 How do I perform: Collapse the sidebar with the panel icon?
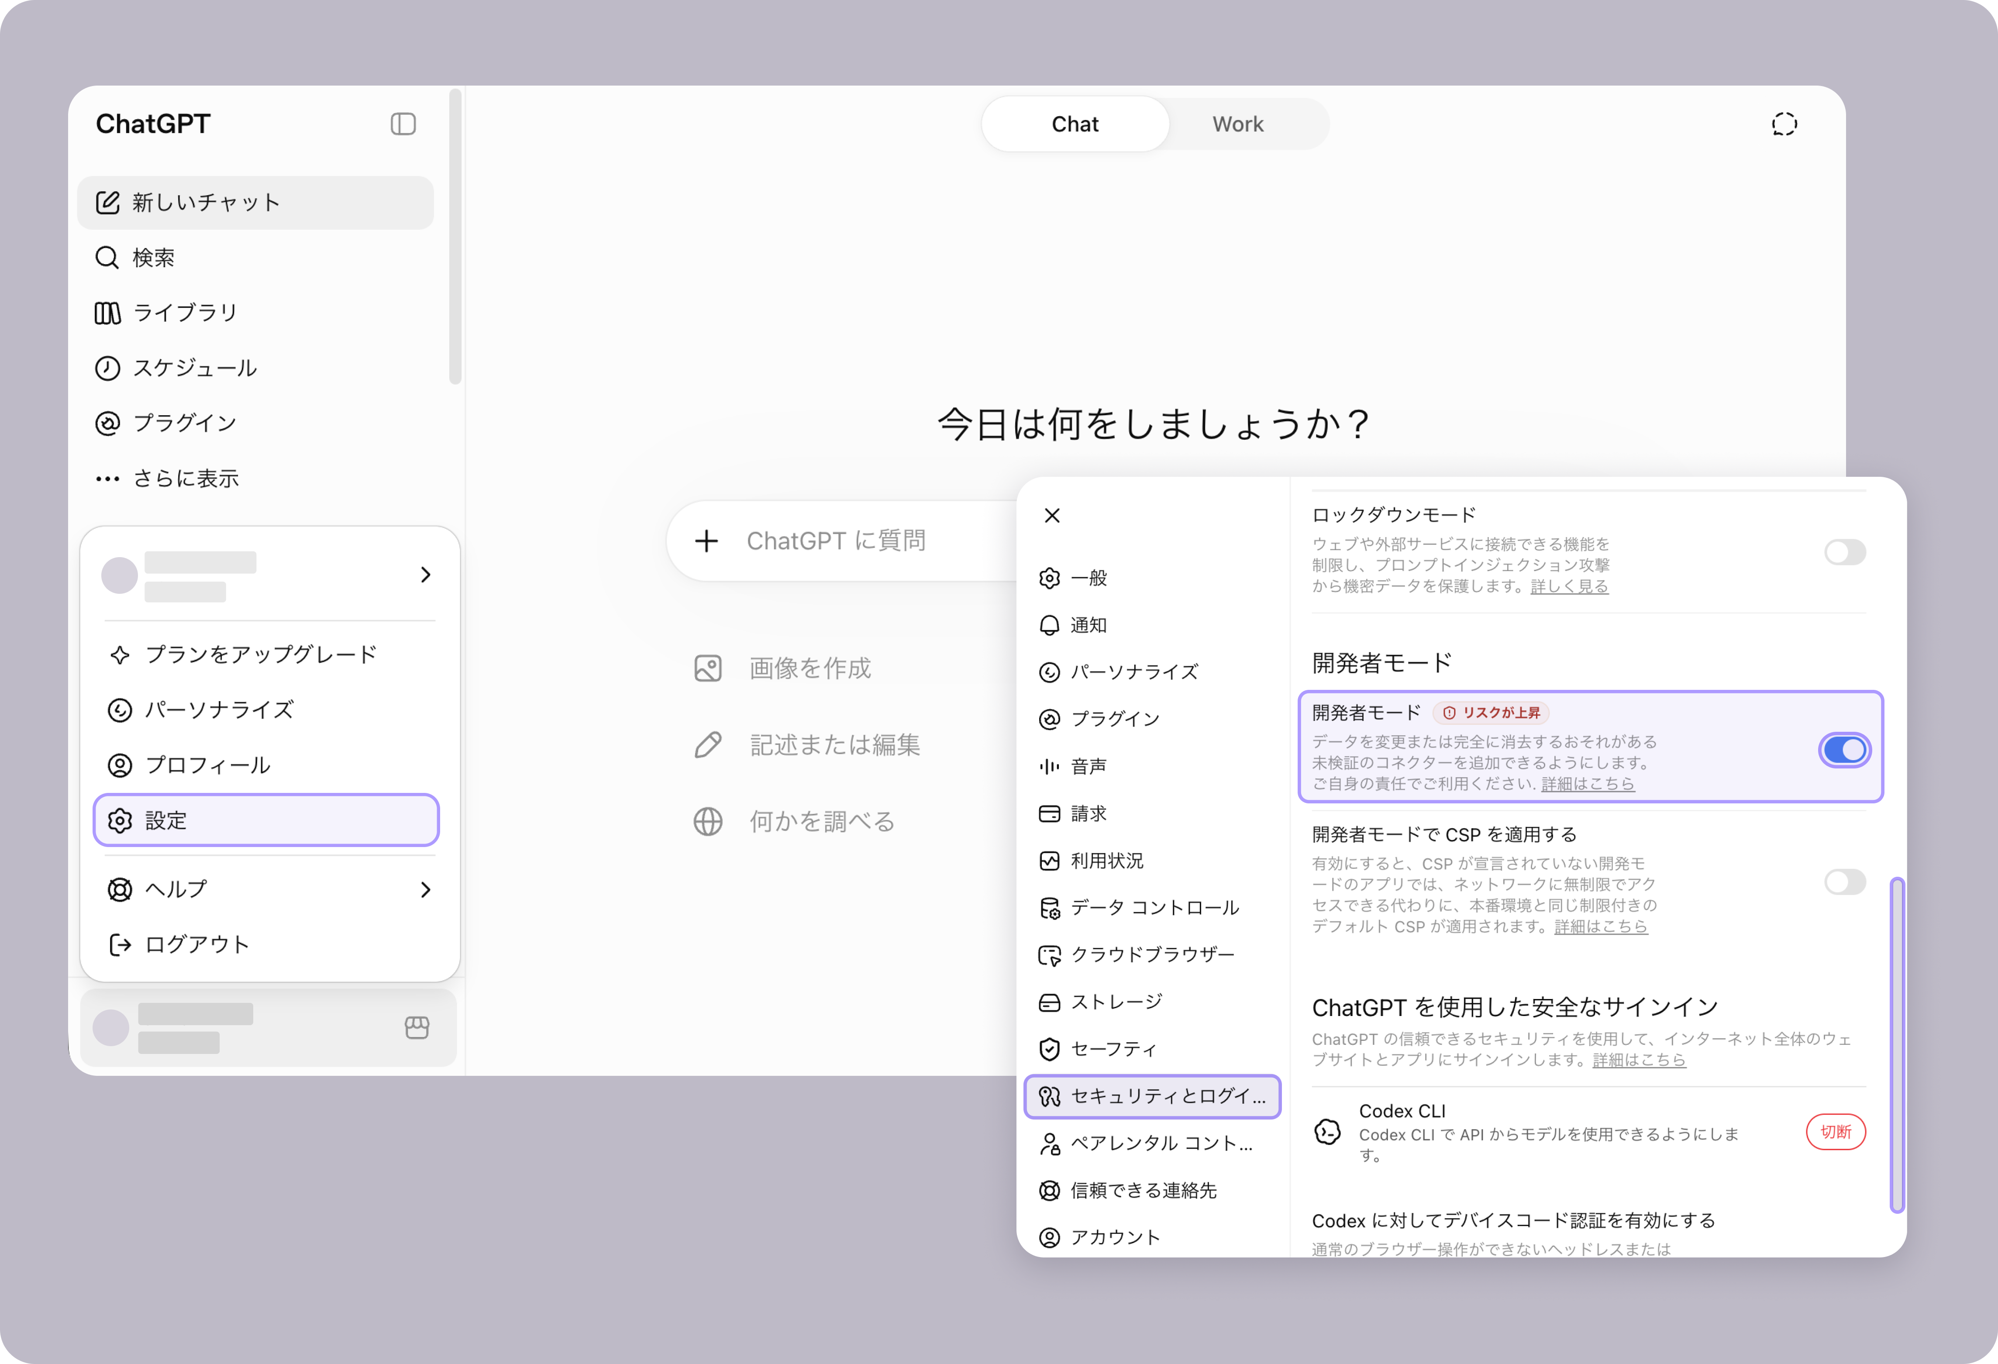403,124
